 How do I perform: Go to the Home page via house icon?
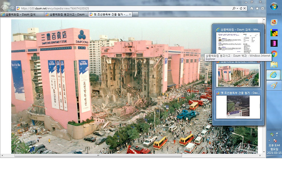(x=252, y=8)
